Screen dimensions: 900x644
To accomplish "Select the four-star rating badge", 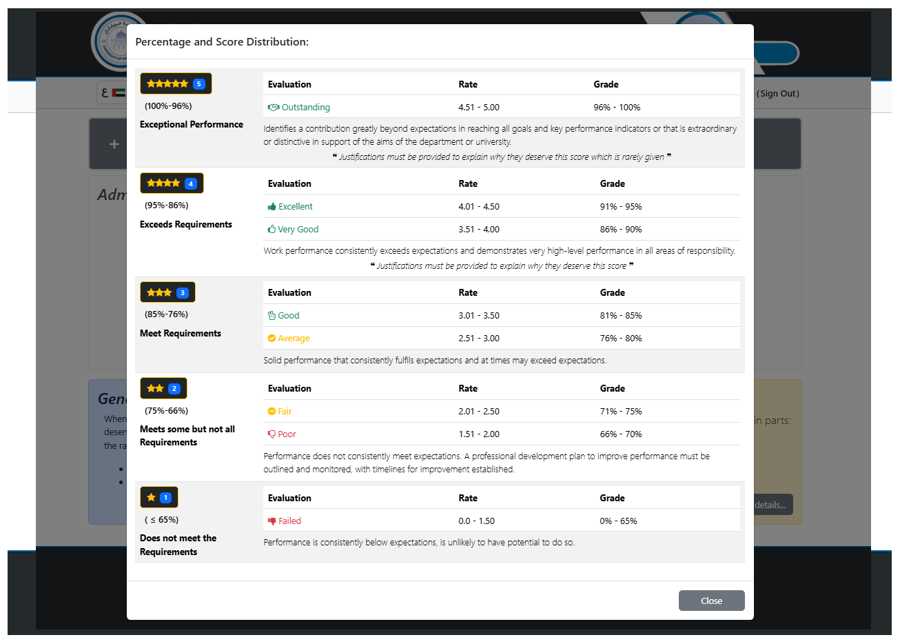I will click(x=172, y=183).
